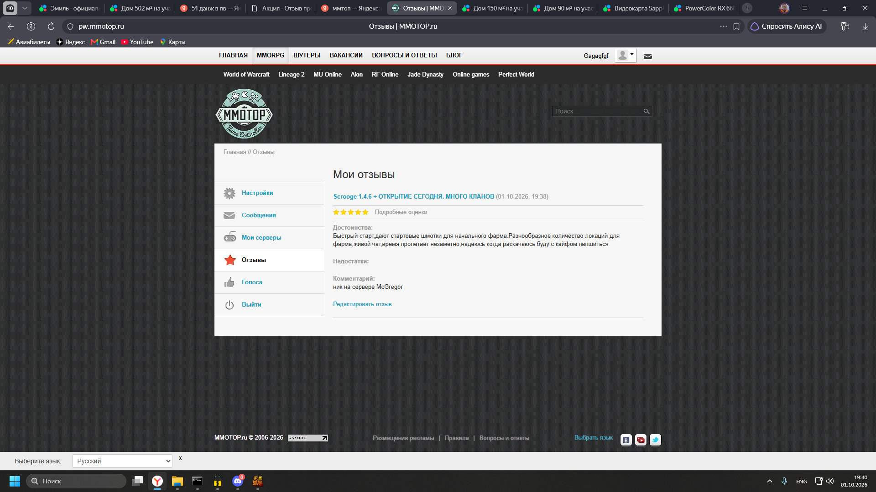
Task: Expand the browser tab list chevron
Action: point(25,8)
